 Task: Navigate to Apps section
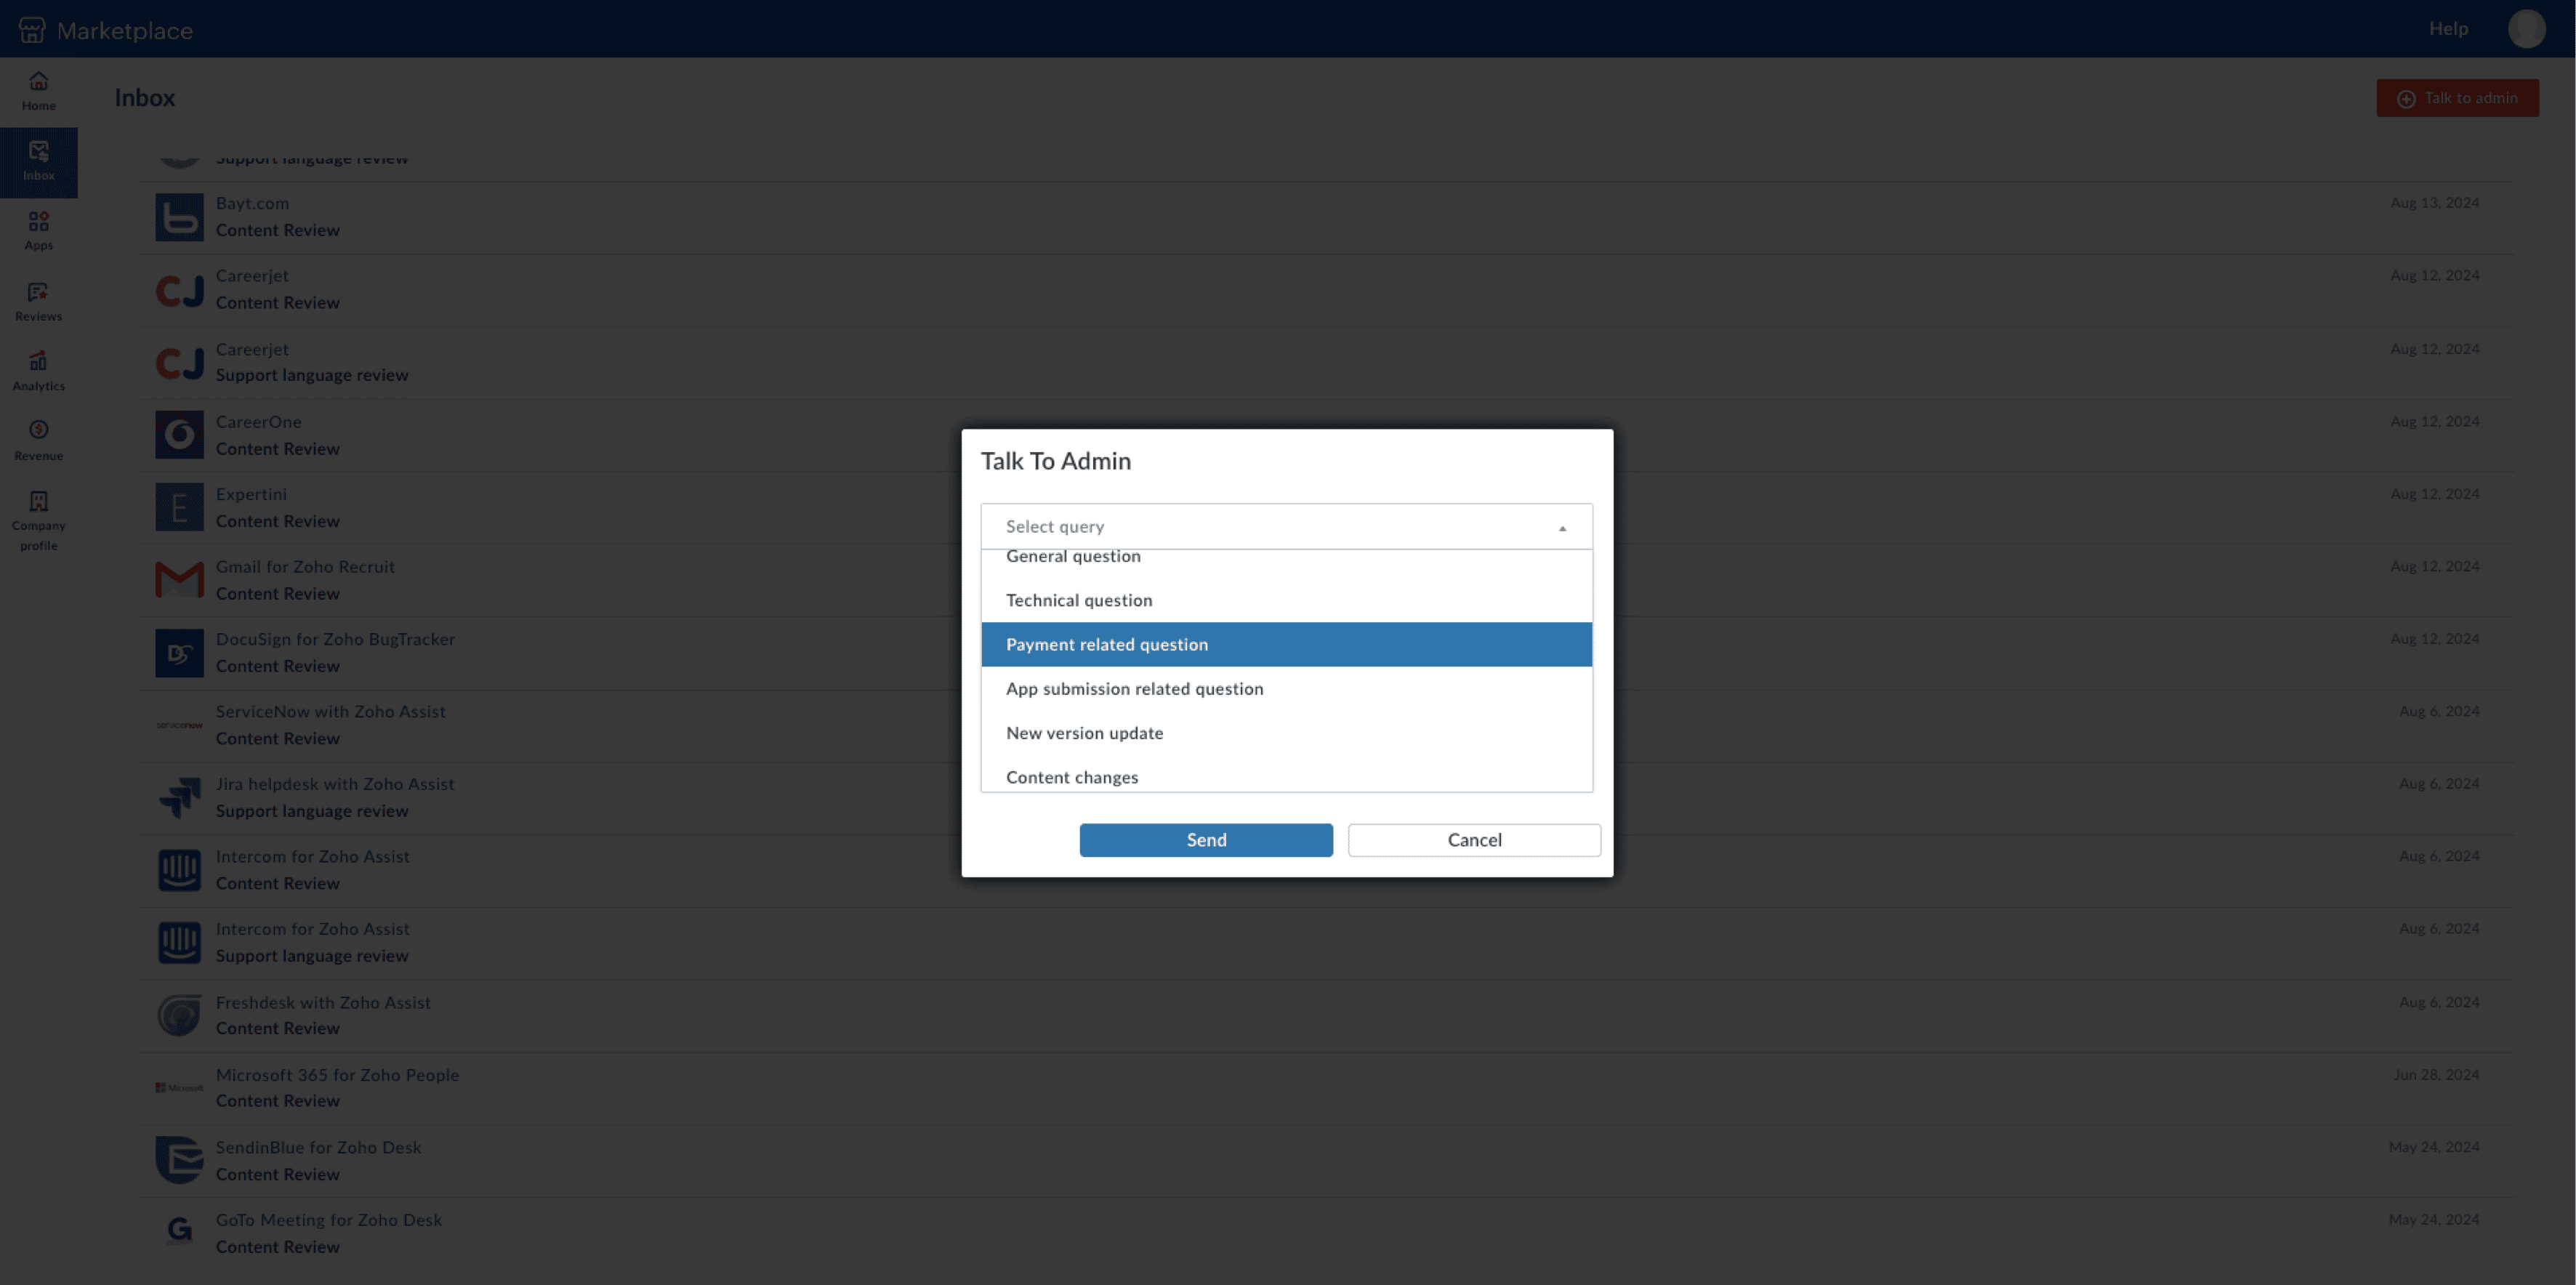tap(38, 232)
